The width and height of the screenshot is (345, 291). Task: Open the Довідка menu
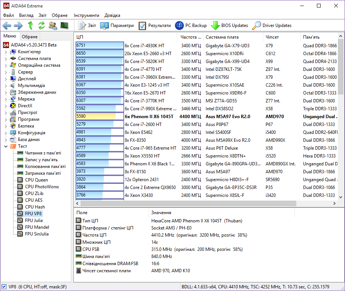pos(112,15)
